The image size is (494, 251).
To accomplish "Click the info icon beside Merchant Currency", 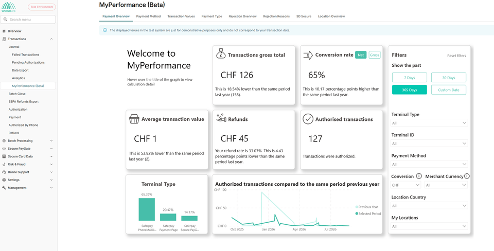I will tap(467, 176).
